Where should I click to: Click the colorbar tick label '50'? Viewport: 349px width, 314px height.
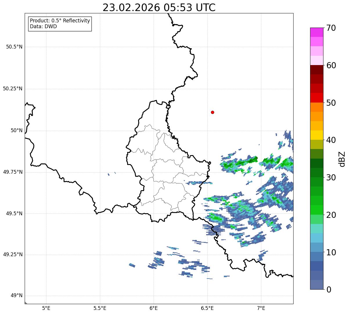(331, 103)
